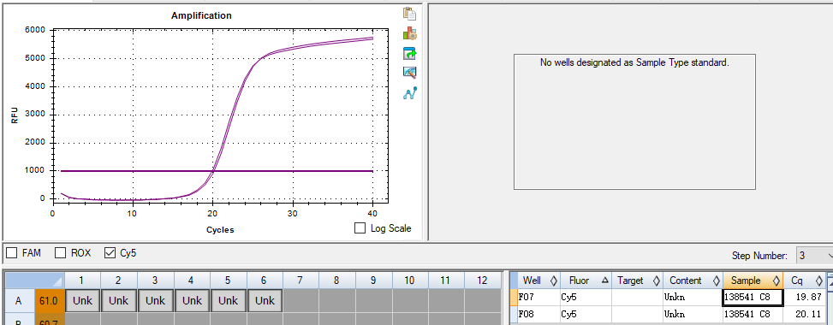Click the Sample field in the F07 row
The image size is (833, 325).
pyautogui.click(x=753, y=297)
